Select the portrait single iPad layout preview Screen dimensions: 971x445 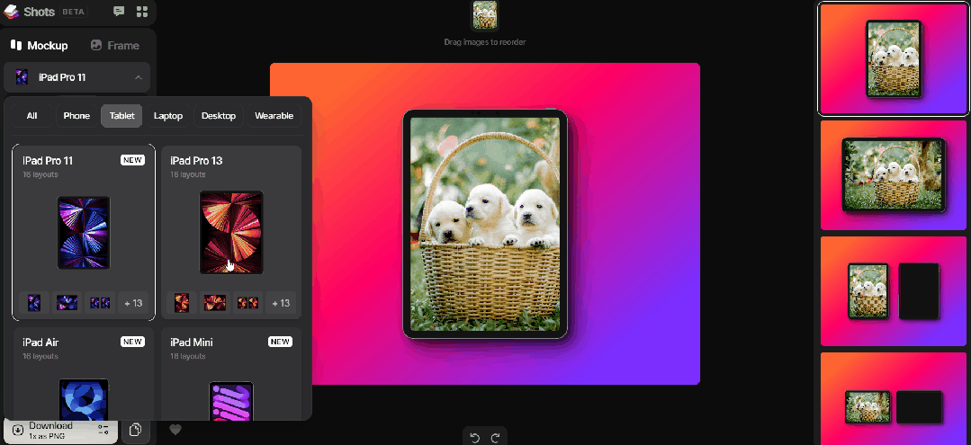coord(893,58)
